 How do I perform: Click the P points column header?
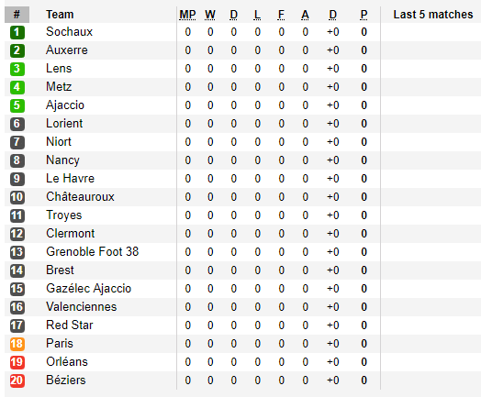pos(364,15)
